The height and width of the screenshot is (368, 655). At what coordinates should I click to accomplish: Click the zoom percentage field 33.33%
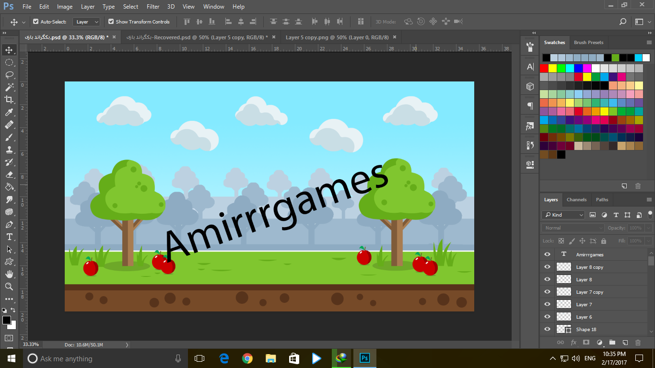tap(31, 345)
